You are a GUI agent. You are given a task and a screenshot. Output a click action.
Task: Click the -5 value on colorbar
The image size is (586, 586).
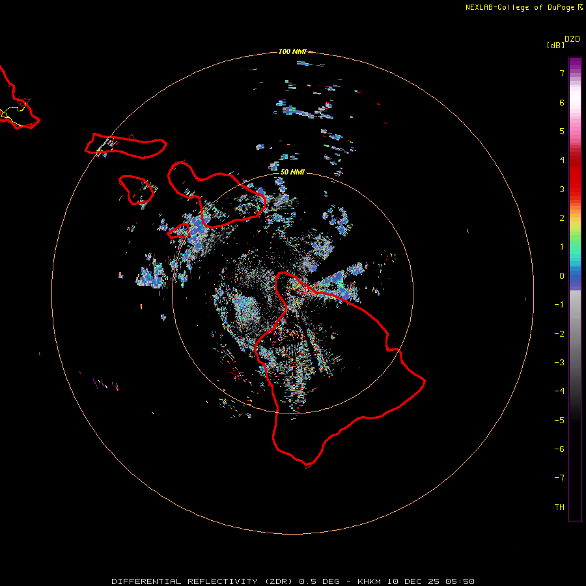(559, 421)
